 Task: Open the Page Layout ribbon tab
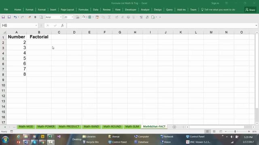(x=67, y=10)
